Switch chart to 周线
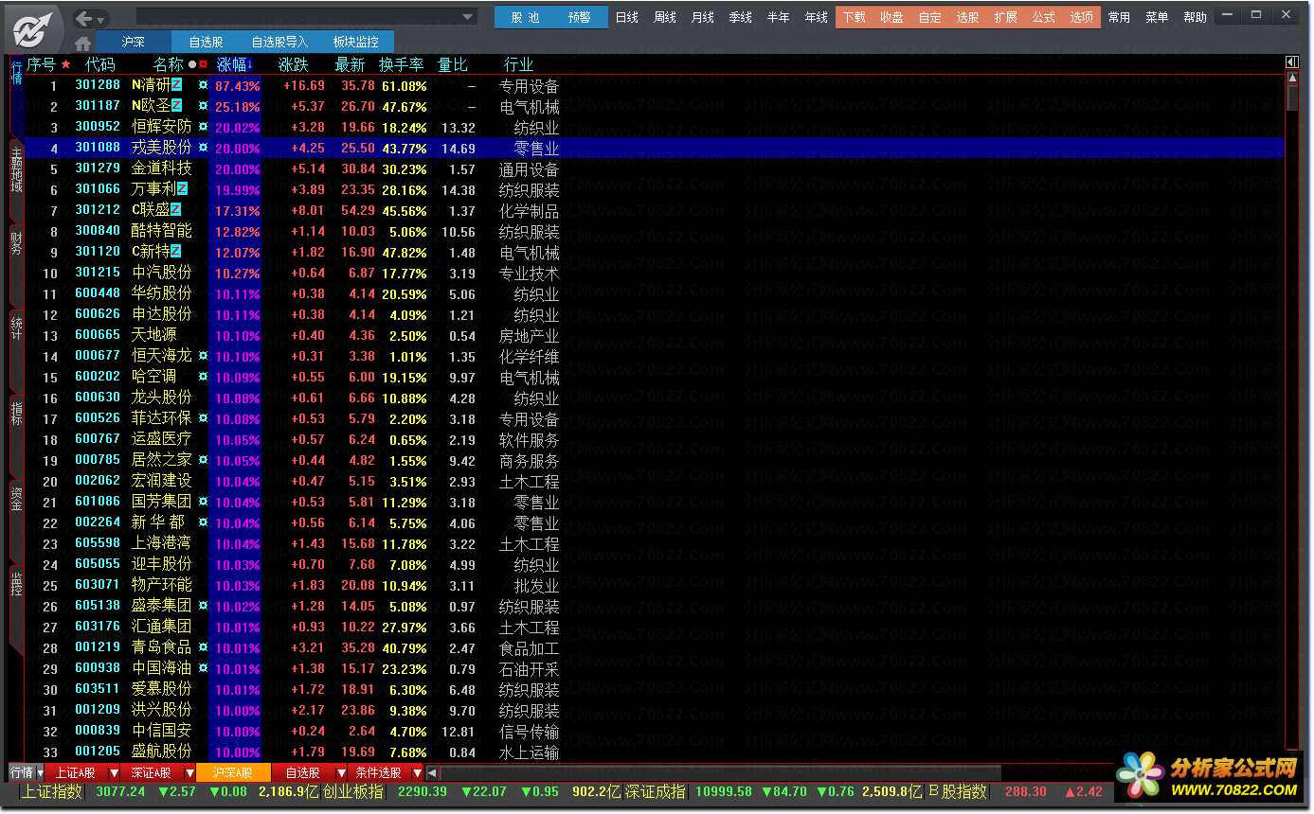The height and width of the screenshot is (814, 1314). pyautogui.click(x=665, y=17)
